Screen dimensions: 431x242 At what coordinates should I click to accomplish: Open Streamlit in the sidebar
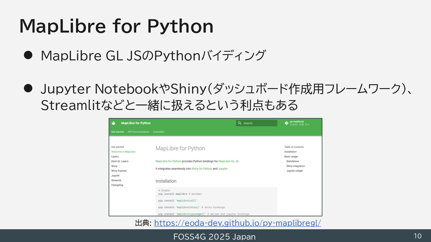tap(116, 180)
